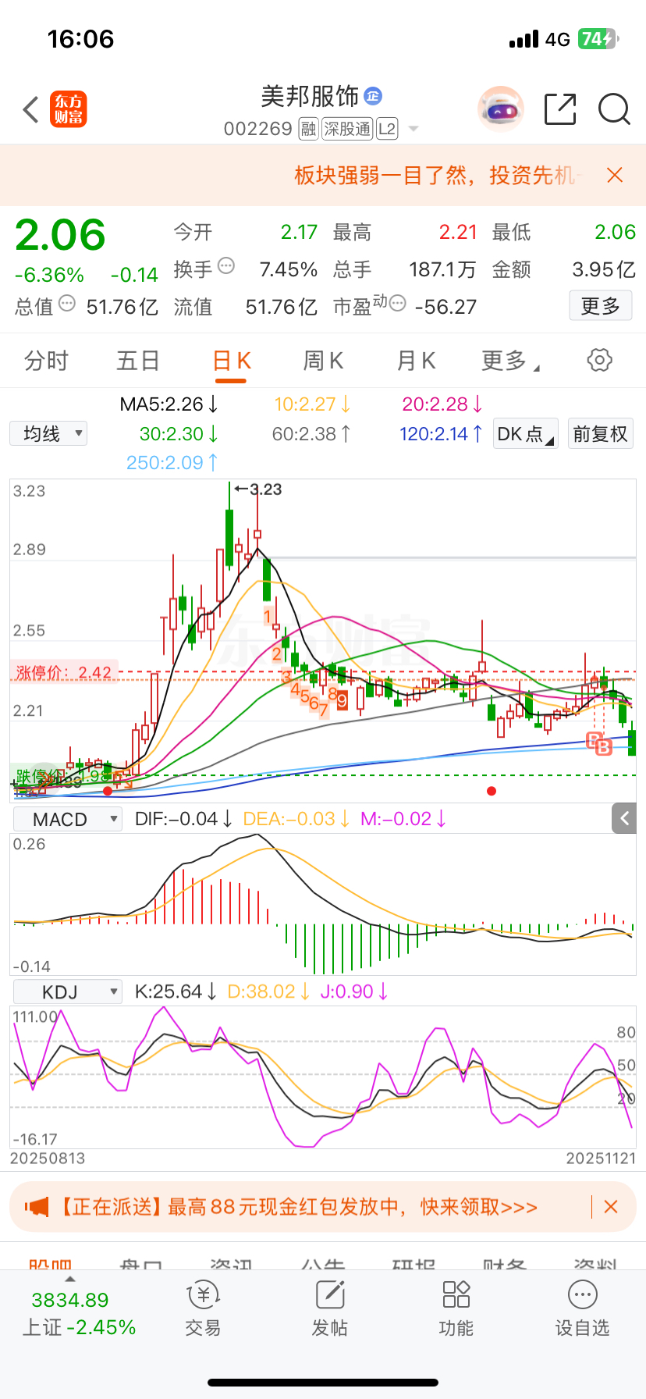This screenshot has height=1399, width=646.
Task: Open 均线 indicator dropdown
Action: pyautogui.click(x=48, y=434)
